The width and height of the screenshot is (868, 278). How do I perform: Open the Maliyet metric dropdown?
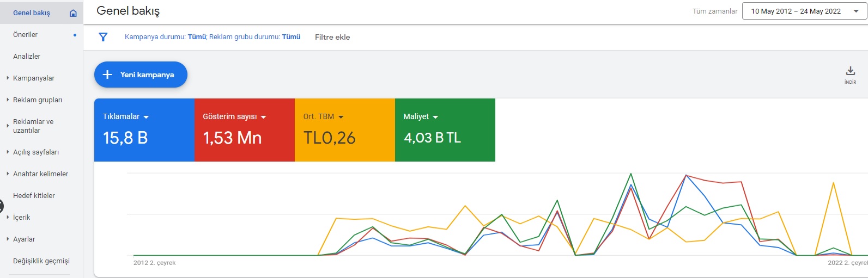click(435, 117)
